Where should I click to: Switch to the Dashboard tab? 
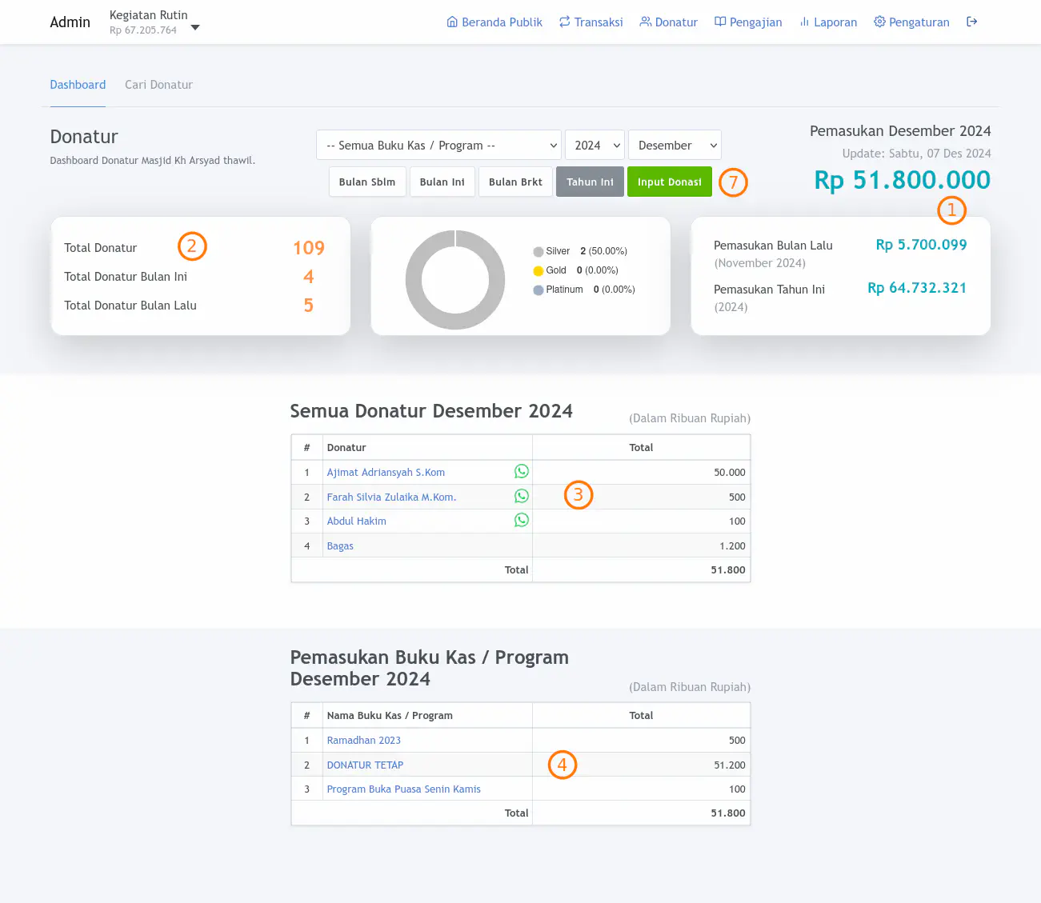click(78, 85)
